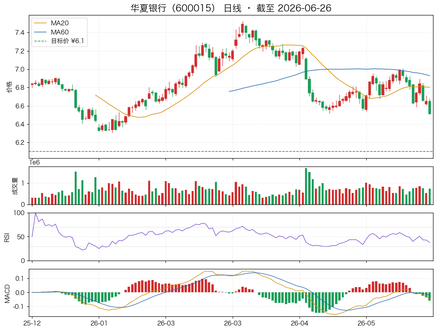Click the MA20 legend entry

[x=51, y=23]
